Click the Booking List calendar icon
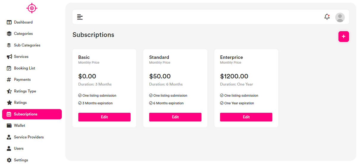Viewport: 357px width, 164px height. [x=9, y=68]
